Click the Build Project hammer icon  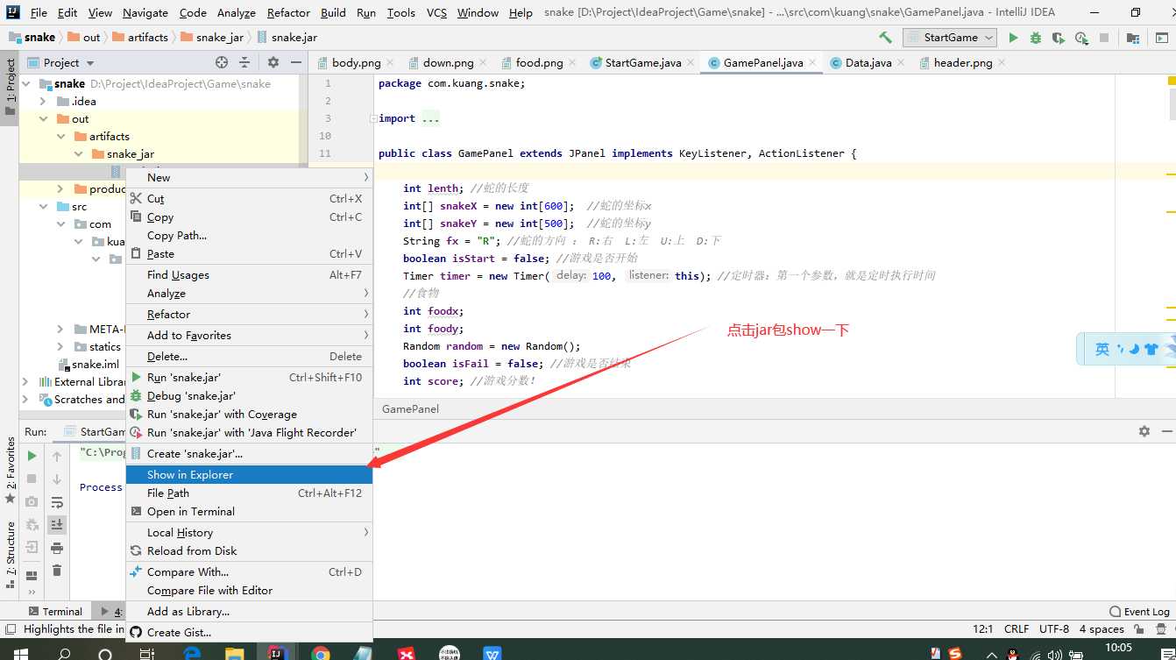pyautogui.click(x=885, y=38)
